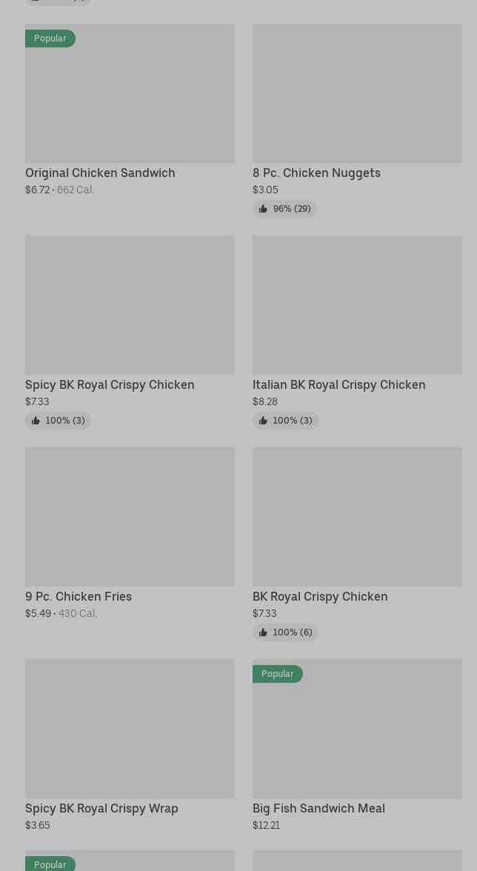Click thumbs-up icon under 8 Pc. Chicken Nuggets
The image size is (477, 871).
click(x=263, y=209)
